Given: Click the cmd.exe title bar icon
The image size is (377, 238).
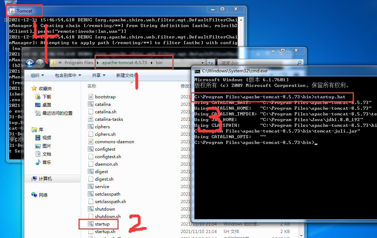Looking at the screenshot, I should pos(197,71).
